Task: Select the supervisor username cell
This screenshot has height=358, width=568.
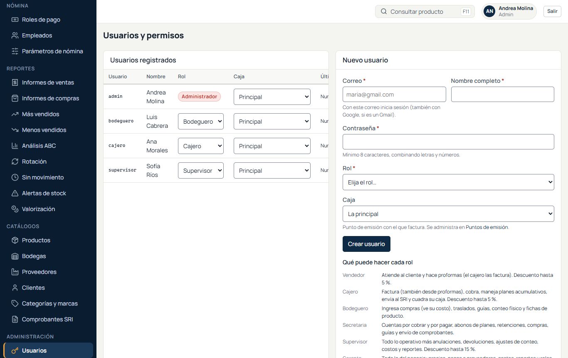Action: coord(122,170)
